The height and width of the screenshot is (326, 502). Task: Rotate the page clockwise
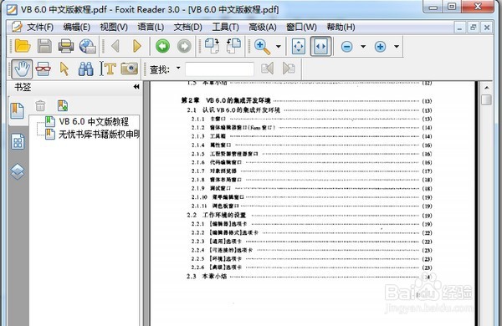212,46
